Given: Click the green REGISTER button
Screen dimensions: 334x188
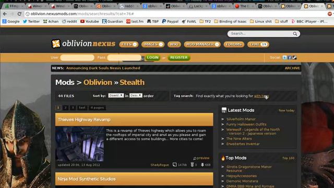Looking at the screenshot, I should click(x=179, y=57).
